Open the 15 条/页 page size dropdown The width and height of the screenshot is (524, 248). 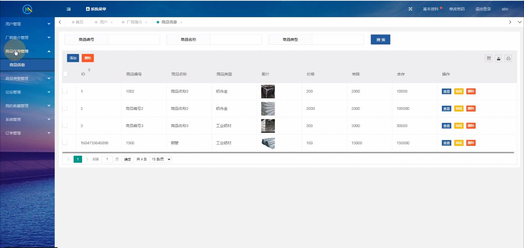click(161, 159)
